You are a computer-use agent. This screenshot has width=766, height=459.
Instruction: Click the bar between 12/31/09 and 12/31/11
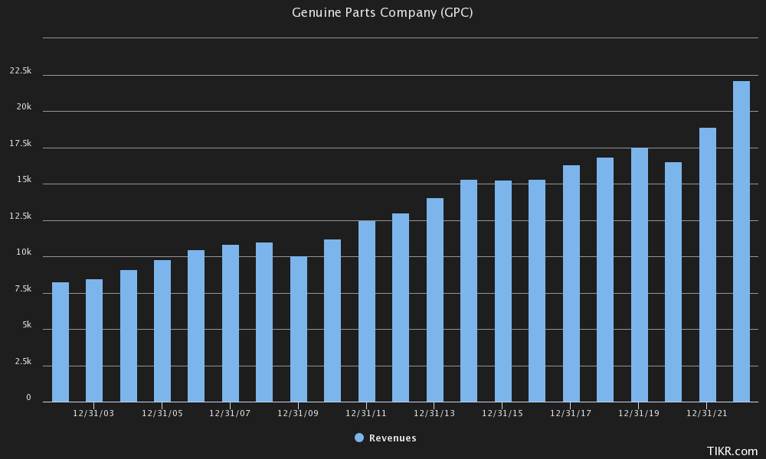click(332, 321)
